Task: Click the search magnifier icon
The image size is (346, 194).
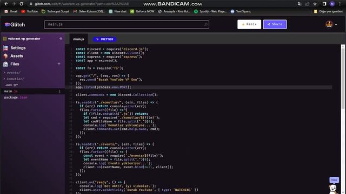Action: (x=205, y=24)
